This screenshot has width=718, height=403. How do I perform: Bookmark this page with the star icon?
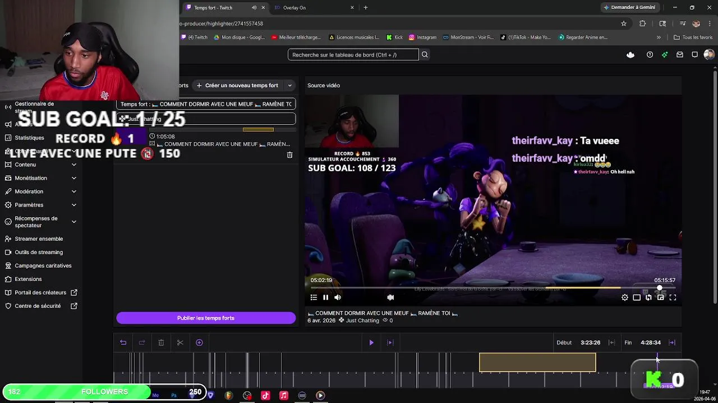tap(623, 24)
